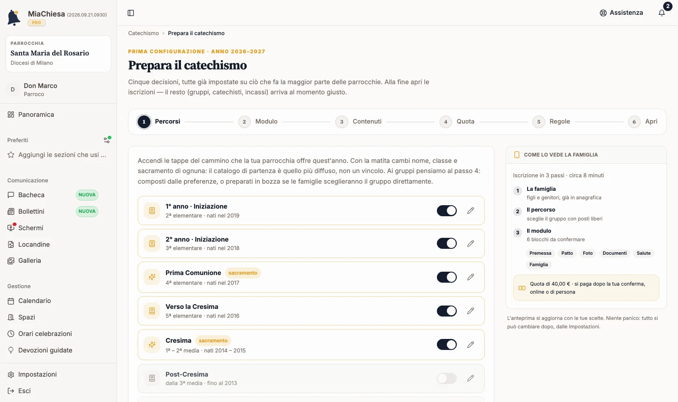Viewport: 678px width, 402px height.
Task: Edit Verso la Cresima with pencil
Action: coord(470,311)
